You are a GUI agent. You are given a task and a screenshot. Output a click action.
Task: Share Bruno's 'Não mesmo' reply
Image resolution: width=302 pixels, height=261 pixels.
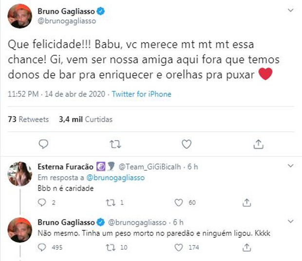coord(247,248)
